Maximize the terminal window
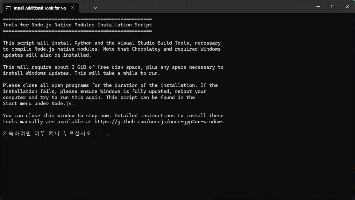Screen dimensions: 355x200 (x=333, y=7)
